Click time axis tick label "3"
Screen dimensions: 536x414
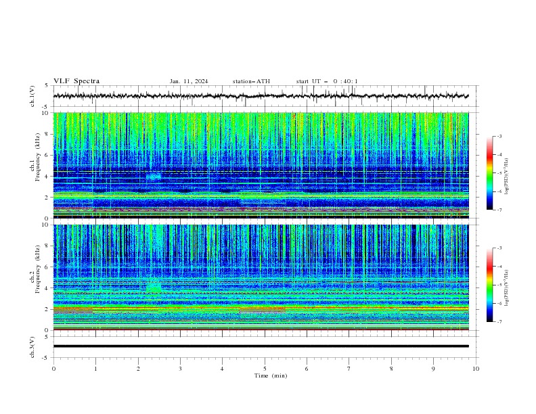pos(181,369)
